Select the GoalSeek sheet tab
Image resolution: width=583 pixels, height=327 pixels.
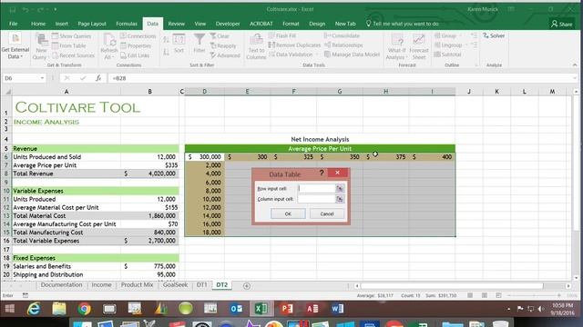(x=175, y=284)
